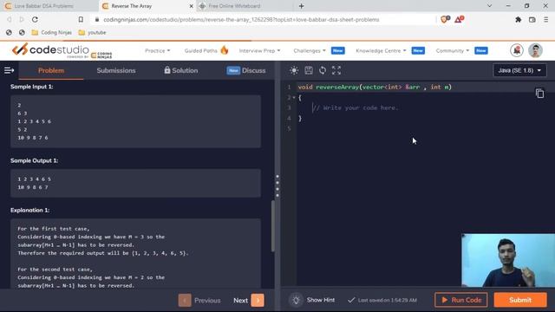Open the browser main menu icon
The width and height of the screenshot is (555, 312).
(x=545, y=20)
